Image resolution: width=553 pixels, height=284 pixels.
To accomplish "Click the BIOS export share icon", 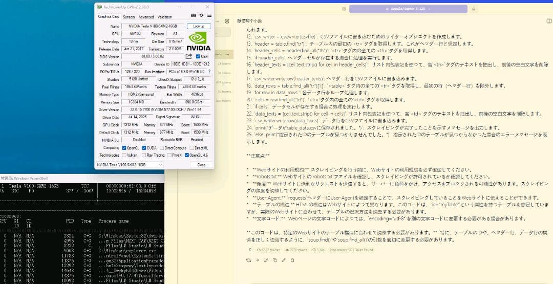I will click(189, 56).
